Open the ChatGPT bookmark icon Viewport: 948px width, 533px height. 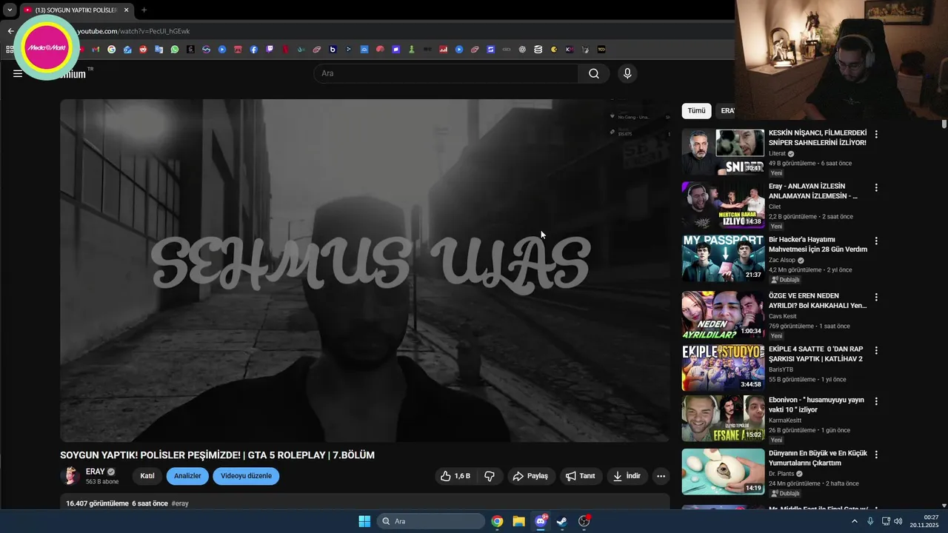[x=522, y=50]
